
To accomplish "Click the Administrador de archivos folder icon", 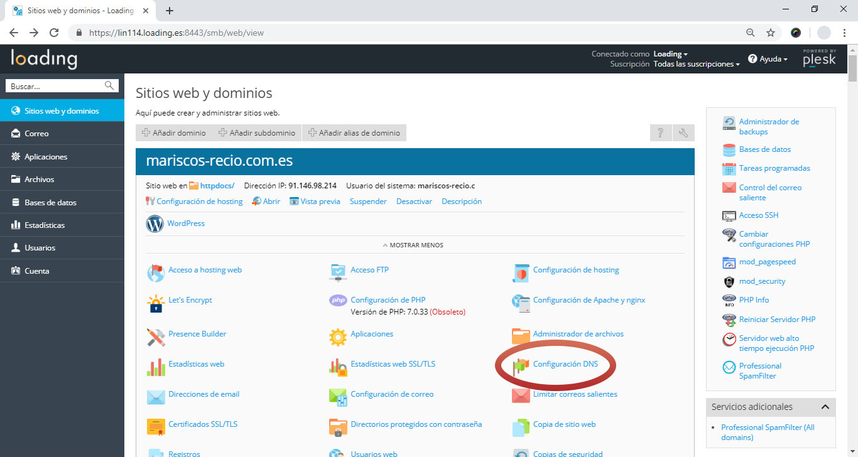I will tap(521, 337).
